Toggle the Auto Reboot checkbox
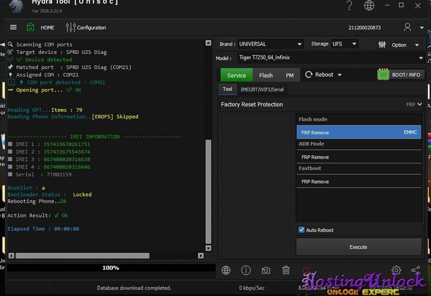 tap(302, 230)
